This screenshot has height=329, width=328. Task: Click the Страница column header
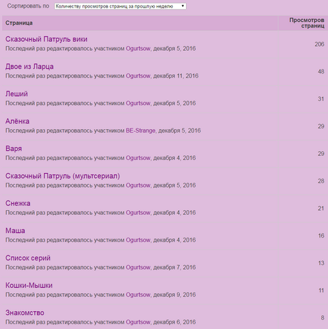tap(19, 23)
